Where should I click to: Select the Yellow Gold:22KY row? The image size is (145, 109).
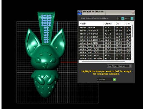point(105,43)
